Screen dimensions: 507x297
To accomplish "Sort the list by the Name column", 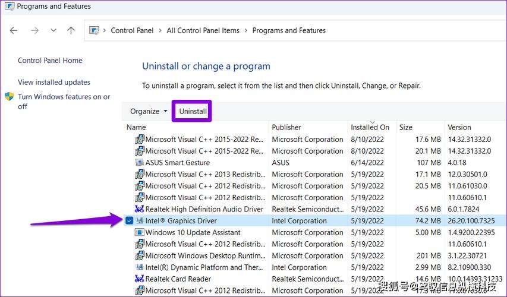I will pos(136,127).
